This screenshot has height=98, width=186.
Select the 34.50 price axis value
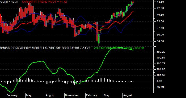coord(160,41)
